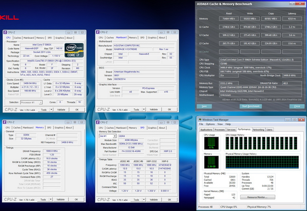This screenshot has height=211, width=307.
Task: Switch to the Networking tab in Task Manager
Action: 258,130
